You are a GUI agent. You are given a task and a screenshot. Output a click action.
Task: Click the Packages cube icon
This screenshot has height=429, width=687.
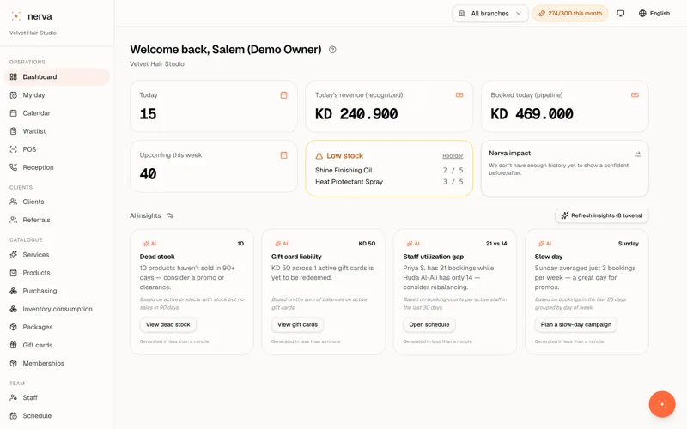click(14, 327)
